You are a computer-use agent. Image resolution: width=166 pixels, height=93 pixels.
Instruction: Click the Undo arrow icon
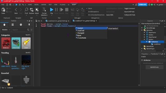point(23,5)
